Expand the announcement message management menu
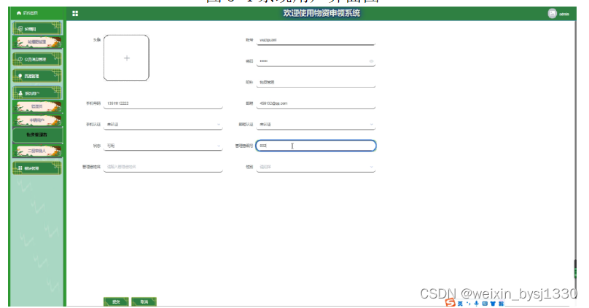This screenshot has width=589, height=308. (x=37, y=59)
